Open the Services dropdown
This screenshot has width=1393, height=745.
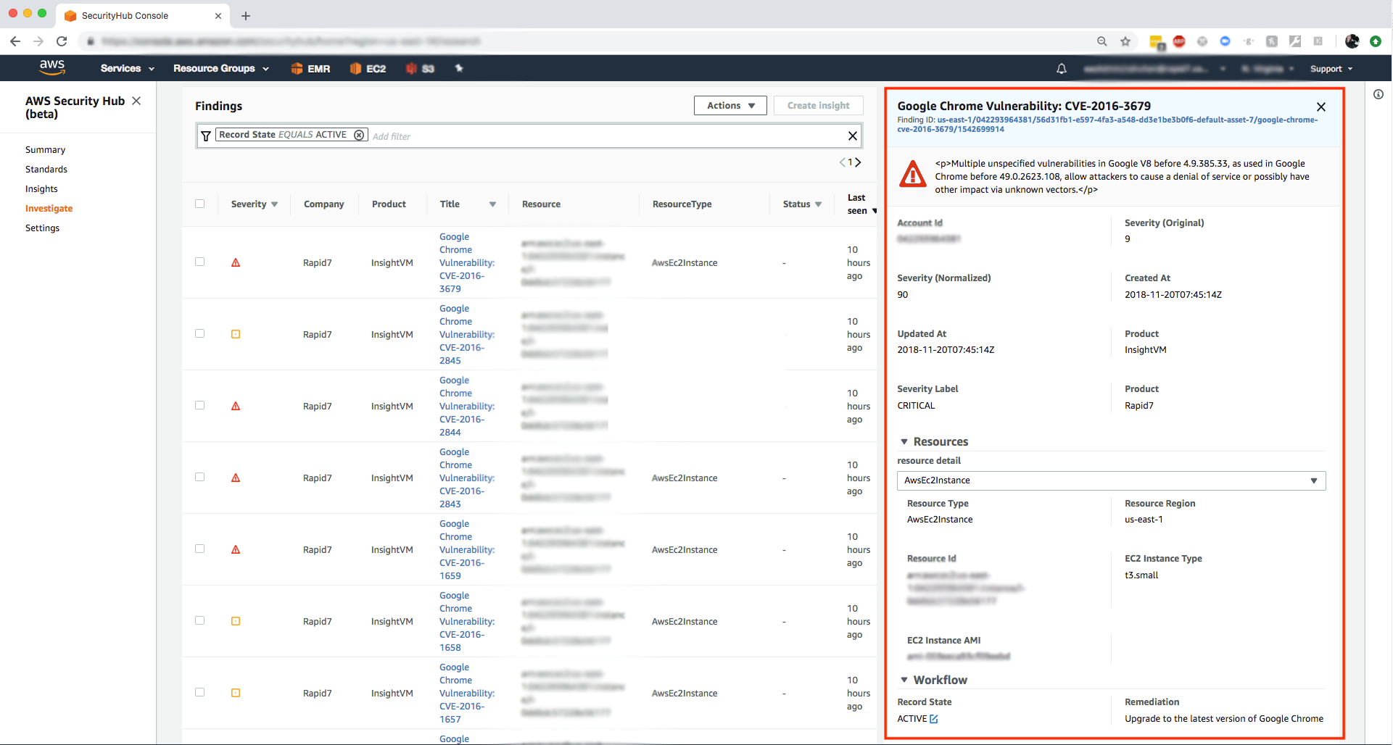pos(128,68)
